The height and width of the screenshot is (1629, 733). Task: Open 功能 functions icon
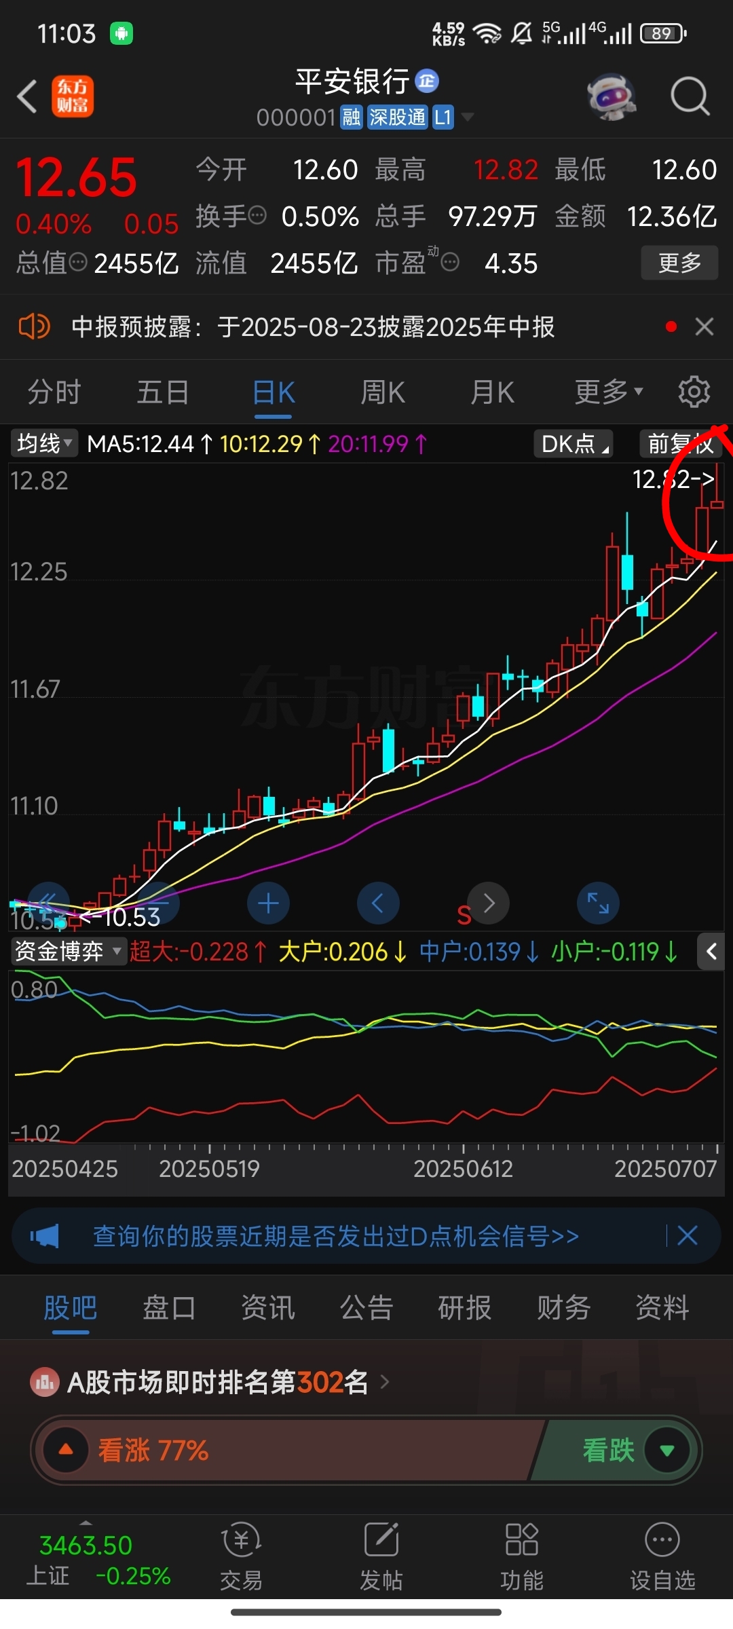[x=522, y=1539]
